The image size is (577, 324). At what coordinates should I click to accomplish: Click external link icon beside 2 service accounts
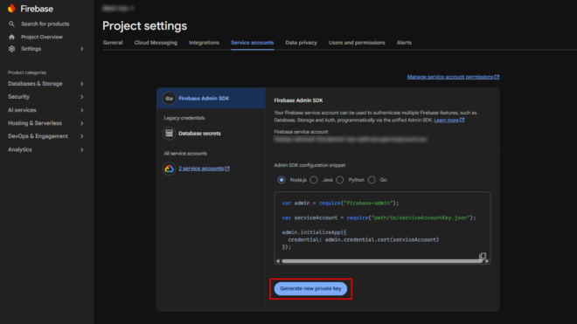[227, 169]
